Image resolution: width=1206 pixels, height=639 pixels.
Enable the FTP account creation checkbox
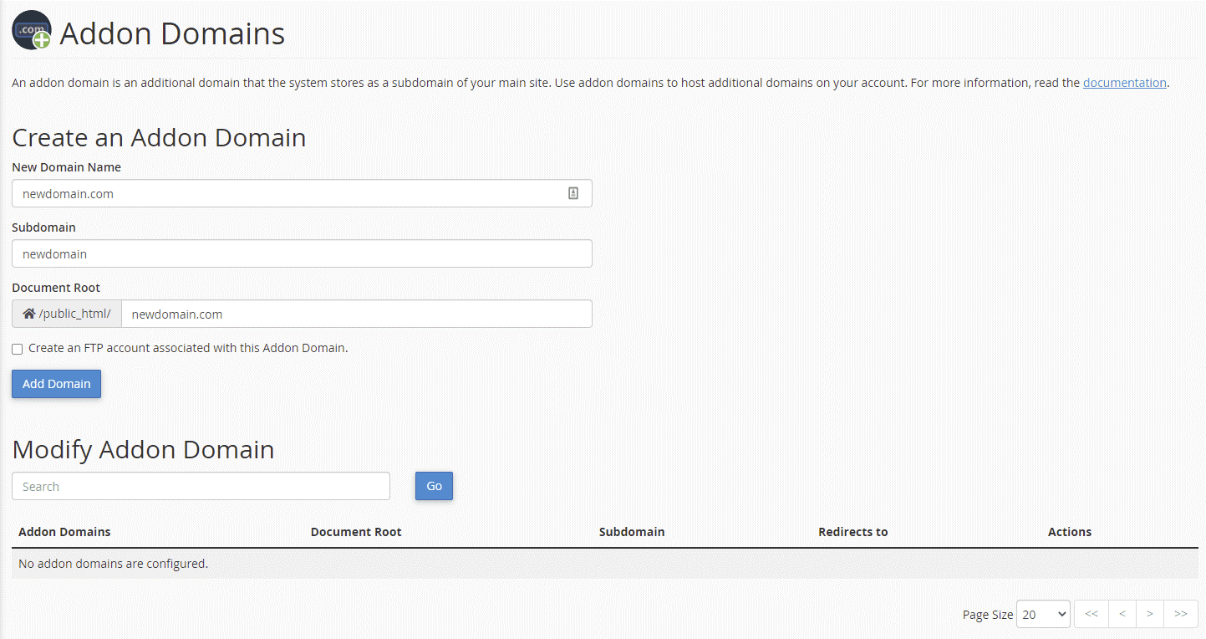(17, 348)
